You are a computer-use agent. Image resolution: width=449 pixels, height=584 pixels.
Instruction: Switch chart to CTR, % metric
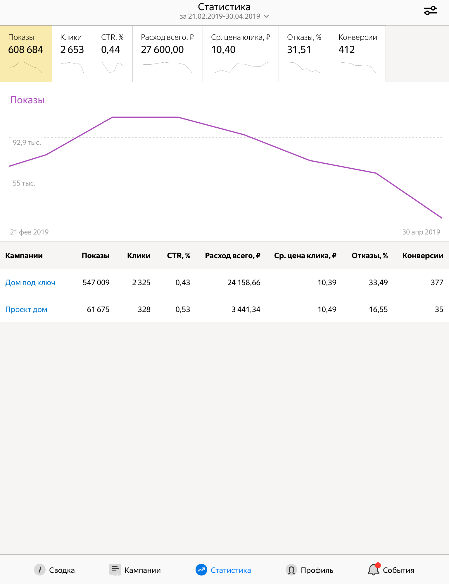(x=113, y=54)
